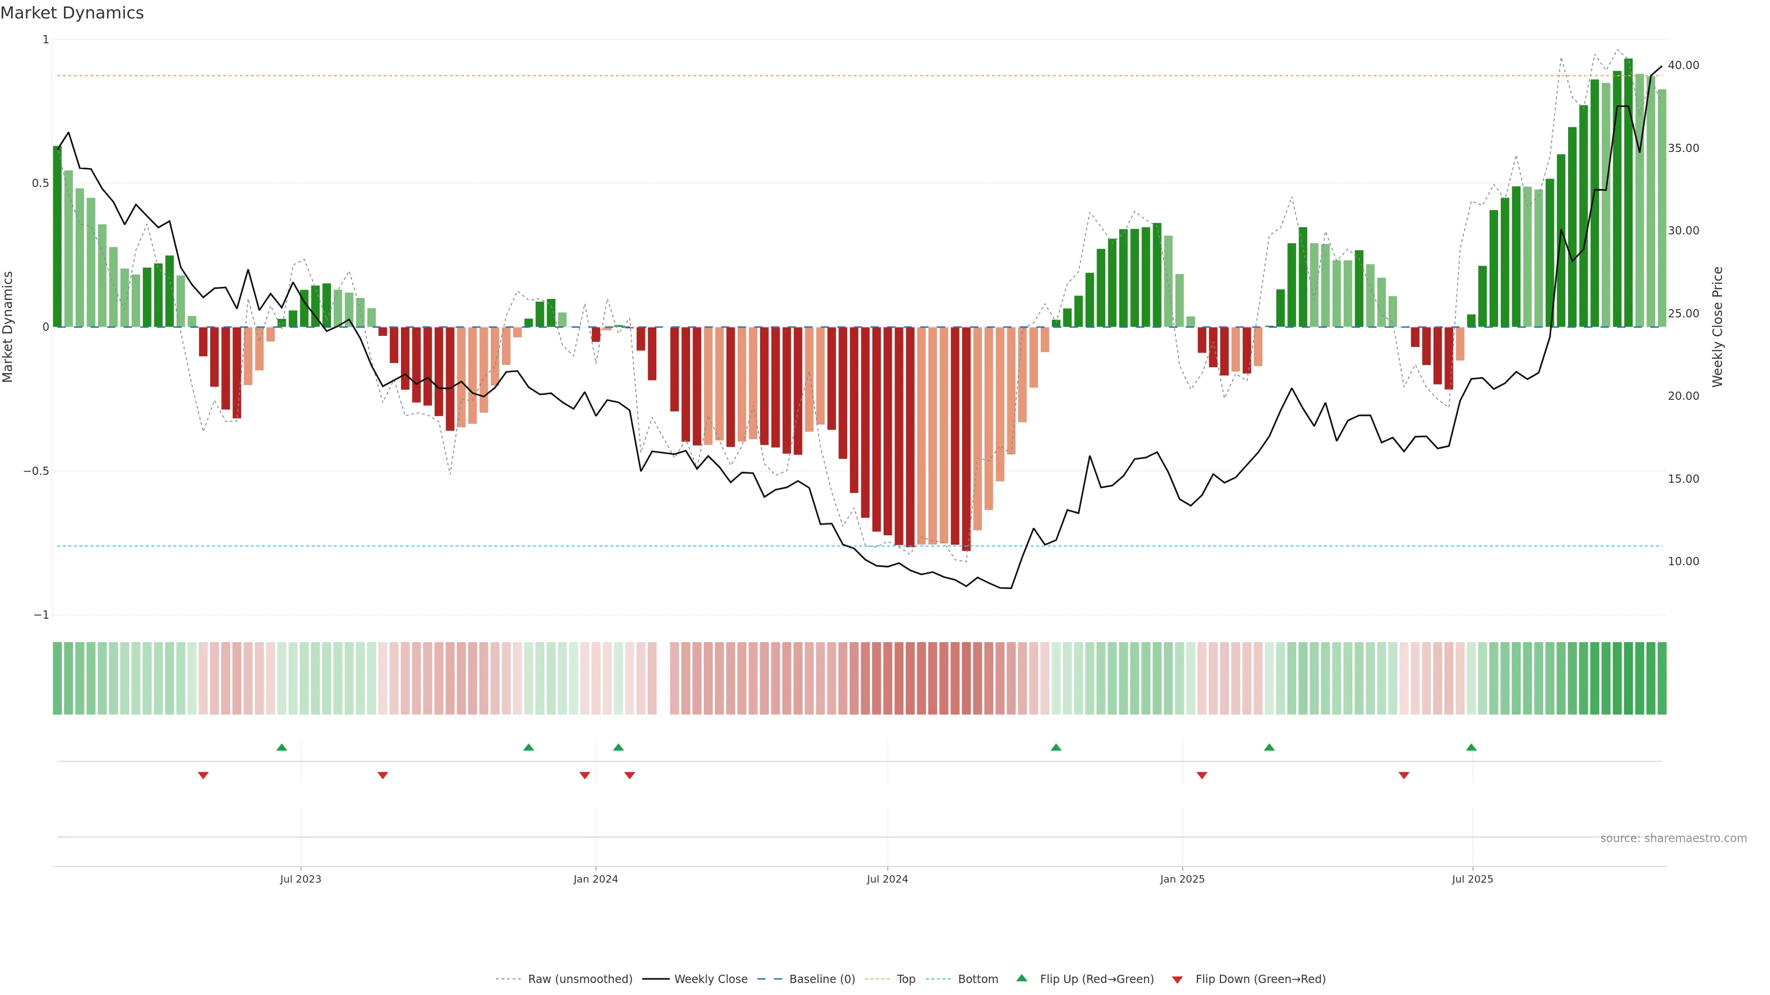
Task: Click the Market Dynamics chart title
Action: (x=72, y=13)
